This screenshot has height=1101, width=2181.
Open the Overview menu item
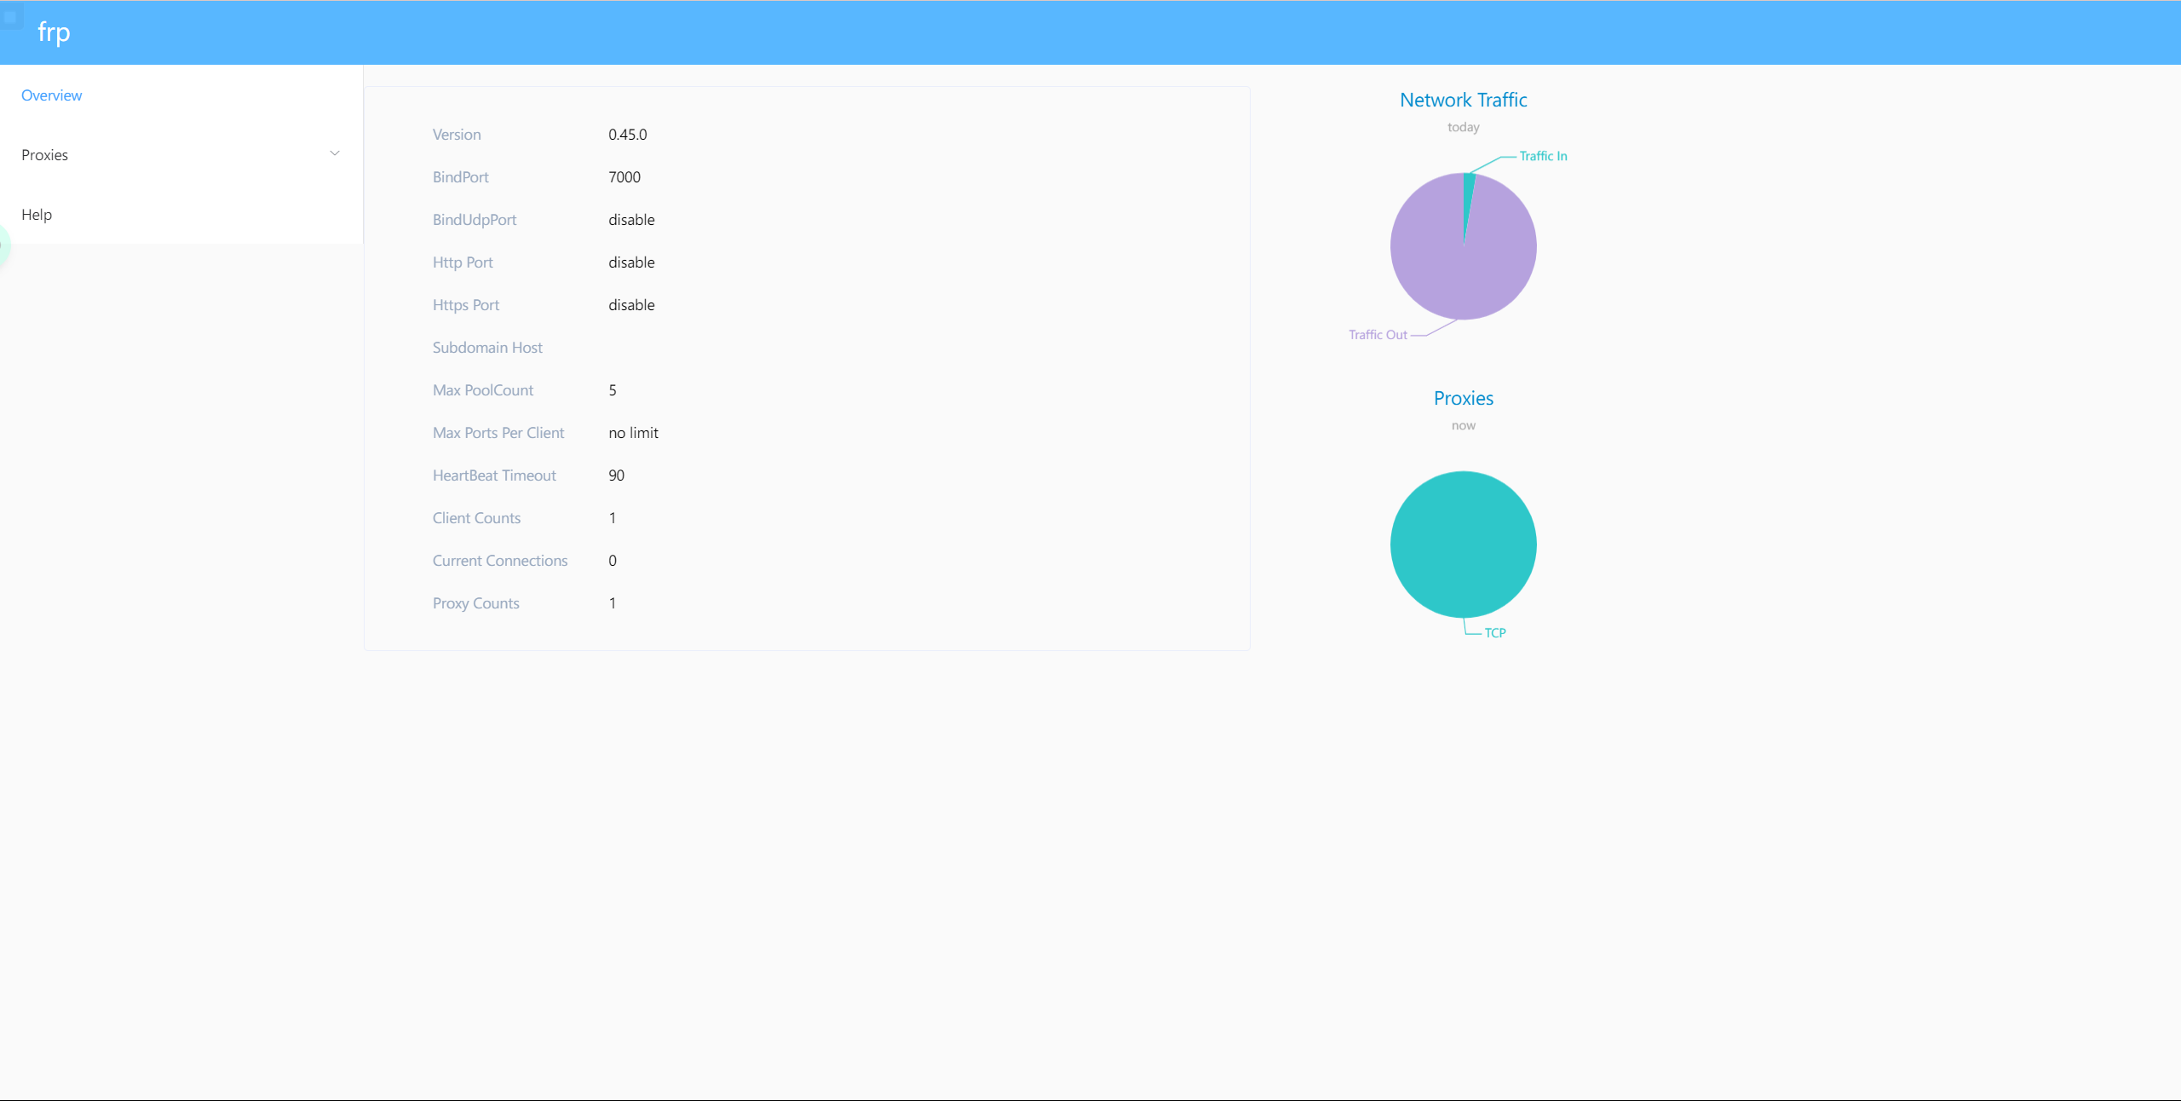click(52, 95)
